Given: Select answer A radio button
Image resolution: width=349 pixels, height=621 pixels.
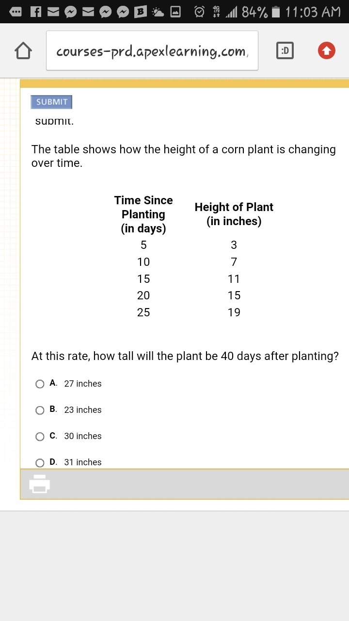Looking at the screenshot, I should 40,384.
